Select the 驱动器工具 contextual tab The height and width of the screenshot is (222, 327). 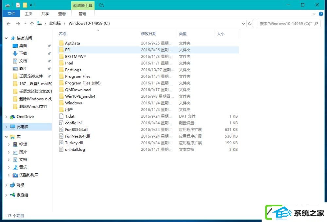pyautogui.click(x=83, y=5)
